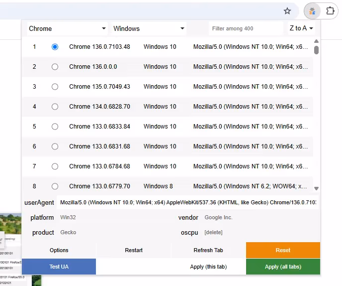The image size is (342, 286).
Task: Select radio for Chrome 135.0.7049.43
Action: tap(55, 87)
